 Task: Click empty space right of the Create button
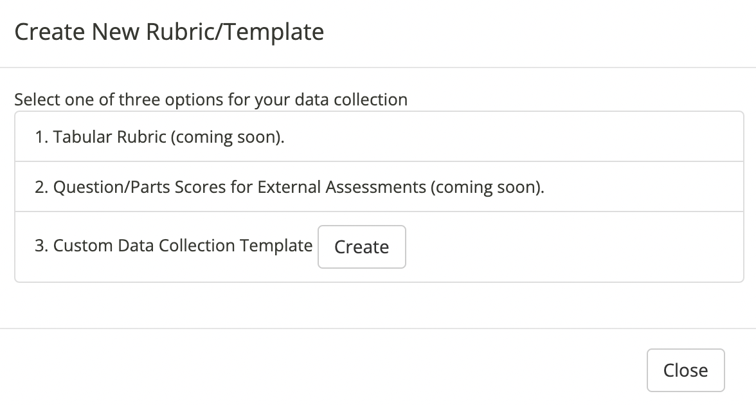pos(572,247)
